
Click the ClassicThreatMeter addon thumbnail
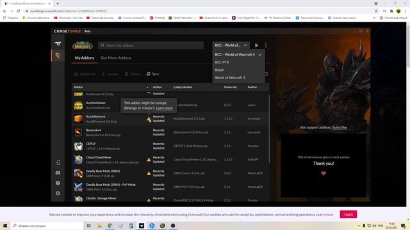click(78, 160)
